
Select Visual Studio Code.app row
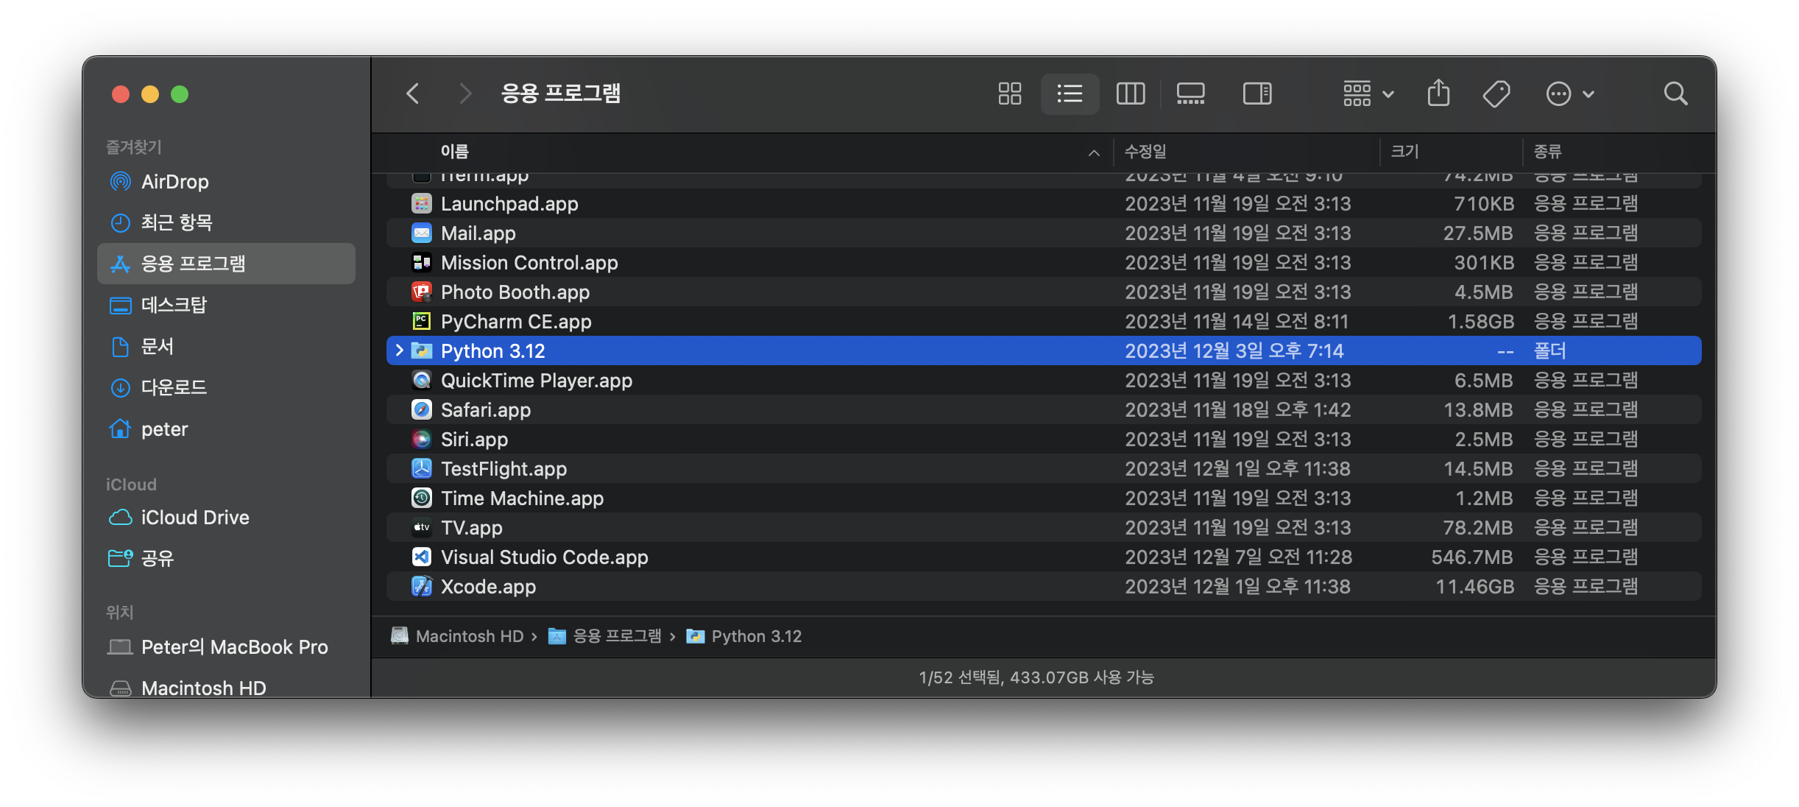pyautogui.click(x=544, y=557)
